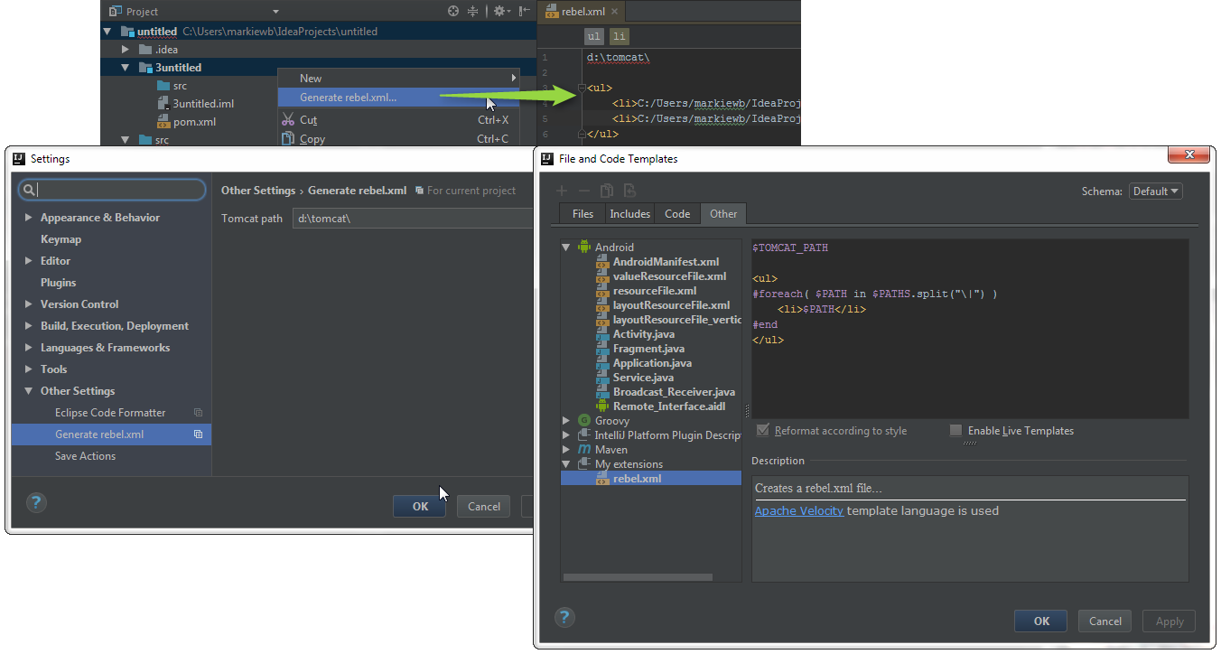Select Keymap in Settings list

click(61, 239)
